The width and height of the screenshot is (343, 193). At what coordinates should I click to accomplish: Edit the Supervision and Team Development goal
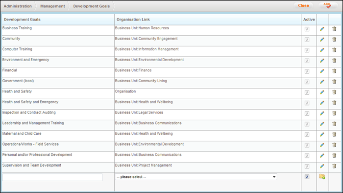pyautogui.click(x=322, y=166)
